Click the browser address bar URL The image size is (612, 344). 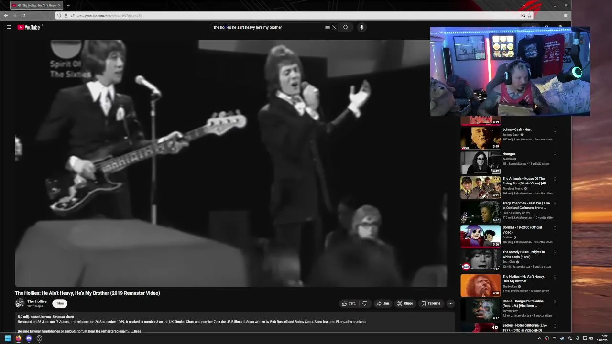(x=109, y=16)
